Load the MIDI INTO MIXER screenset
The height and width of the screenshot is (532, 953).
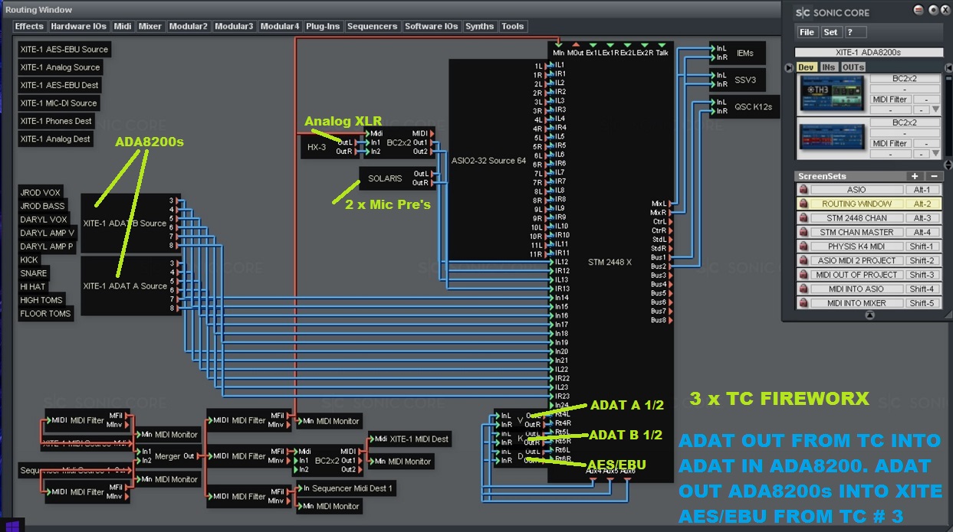pos(856,303)
